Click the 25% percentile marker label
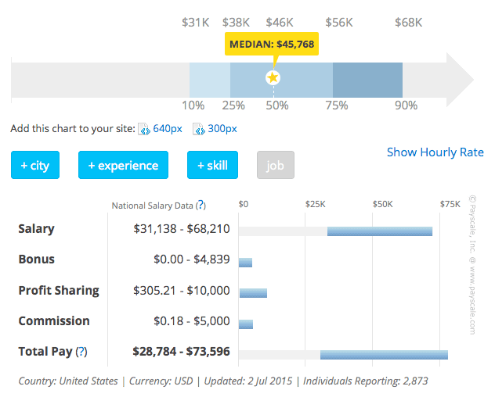Screen dimensions: 495x408 click(233, 106)
